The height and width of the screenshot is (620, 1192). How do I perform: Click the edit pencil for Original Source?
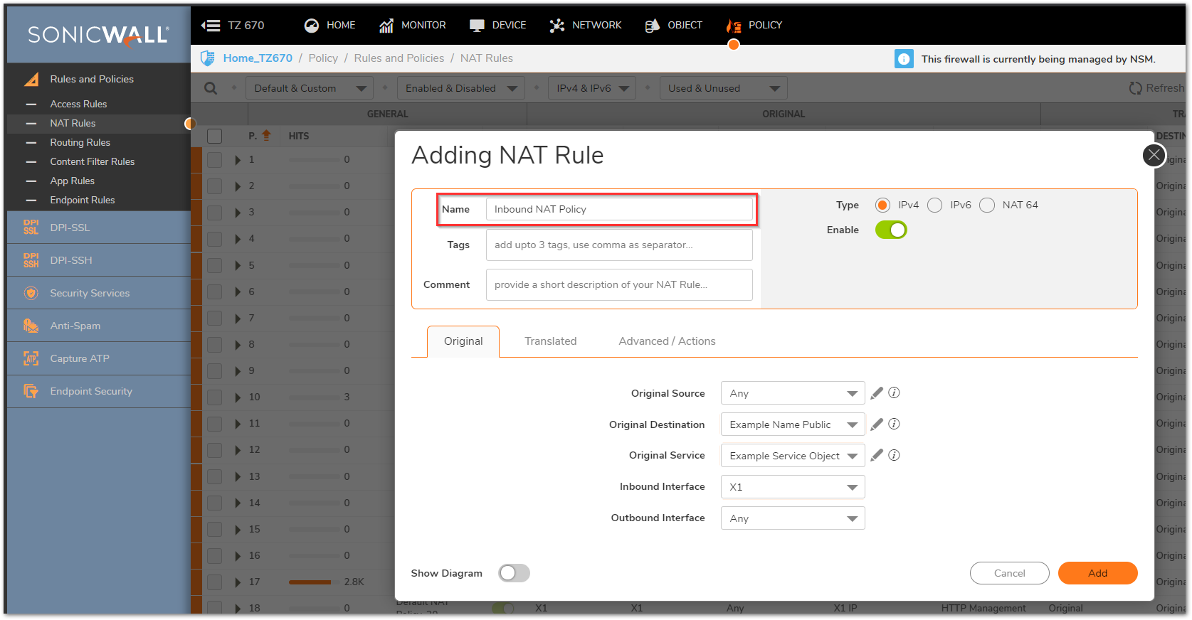pos(877,393)
